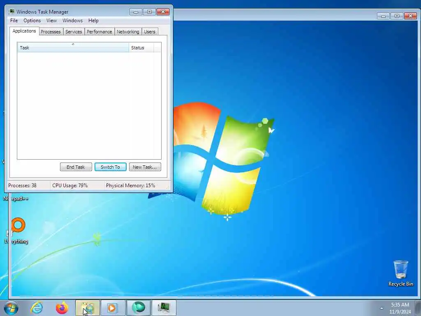Open the Windows menu in Task Manager

click(72, 21)
